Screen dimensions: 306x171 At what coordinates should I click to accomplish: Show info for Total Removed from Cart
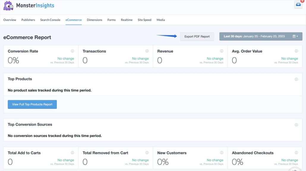tap(147, 153)
